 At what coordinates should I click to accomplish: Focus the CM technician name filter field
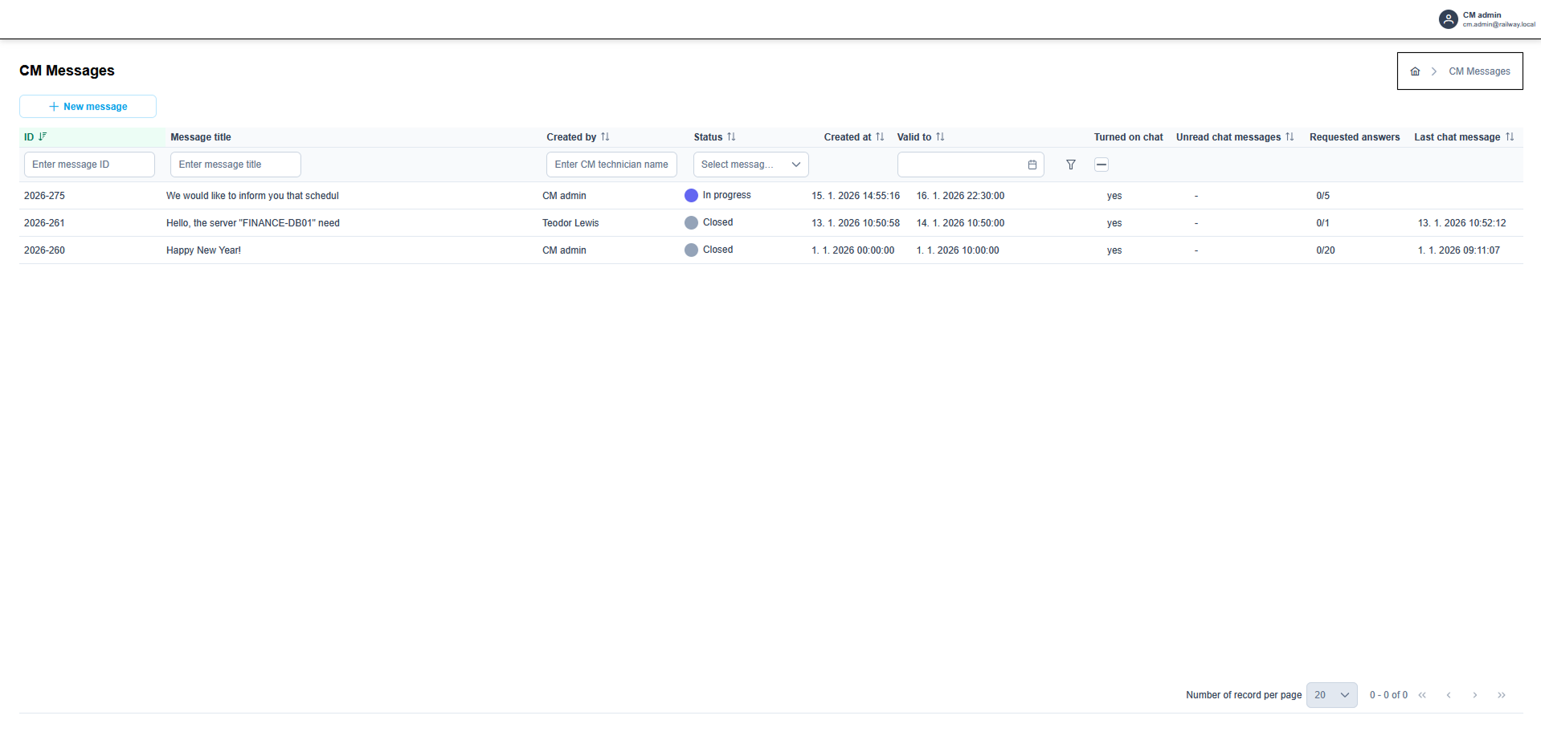(611, 165)
